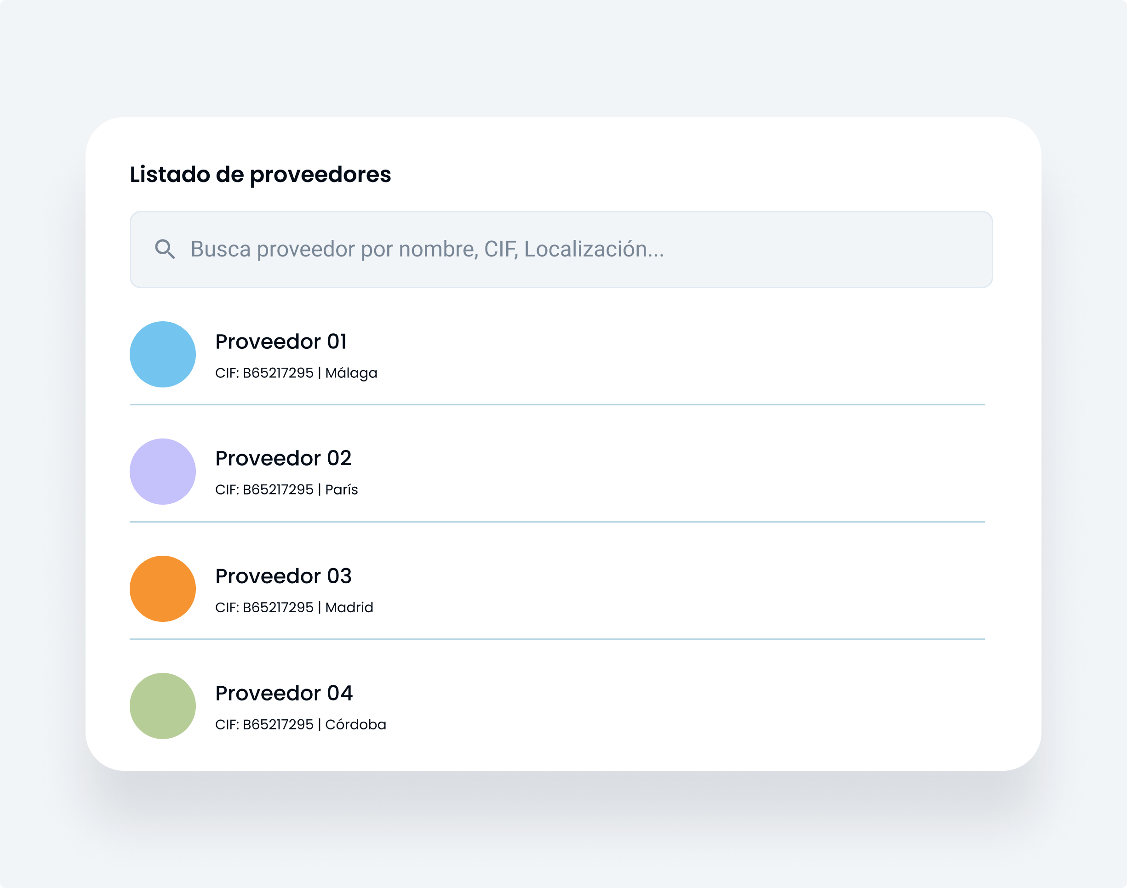Open the Proveedor 01 name link

point(281,342)
